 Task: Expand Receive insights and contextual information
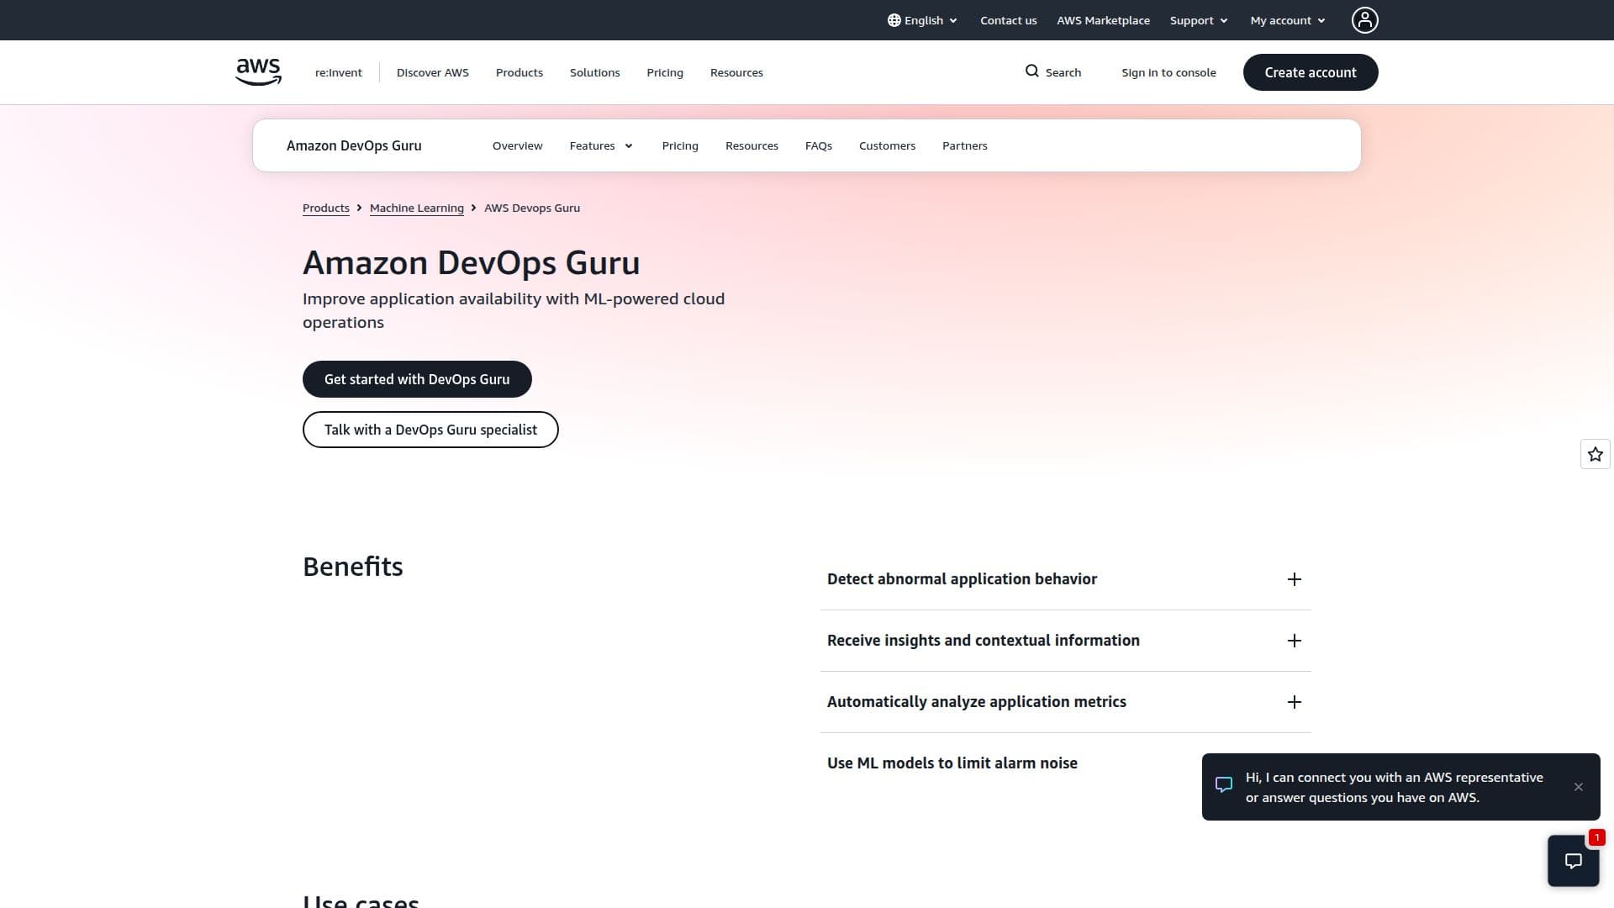1065,641
